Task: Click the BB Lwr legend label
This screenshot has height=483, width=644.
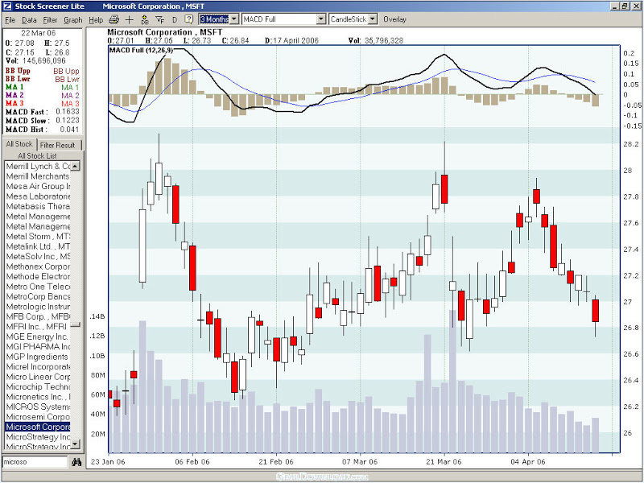Action: pyautogui.click(x=18, y=79)
